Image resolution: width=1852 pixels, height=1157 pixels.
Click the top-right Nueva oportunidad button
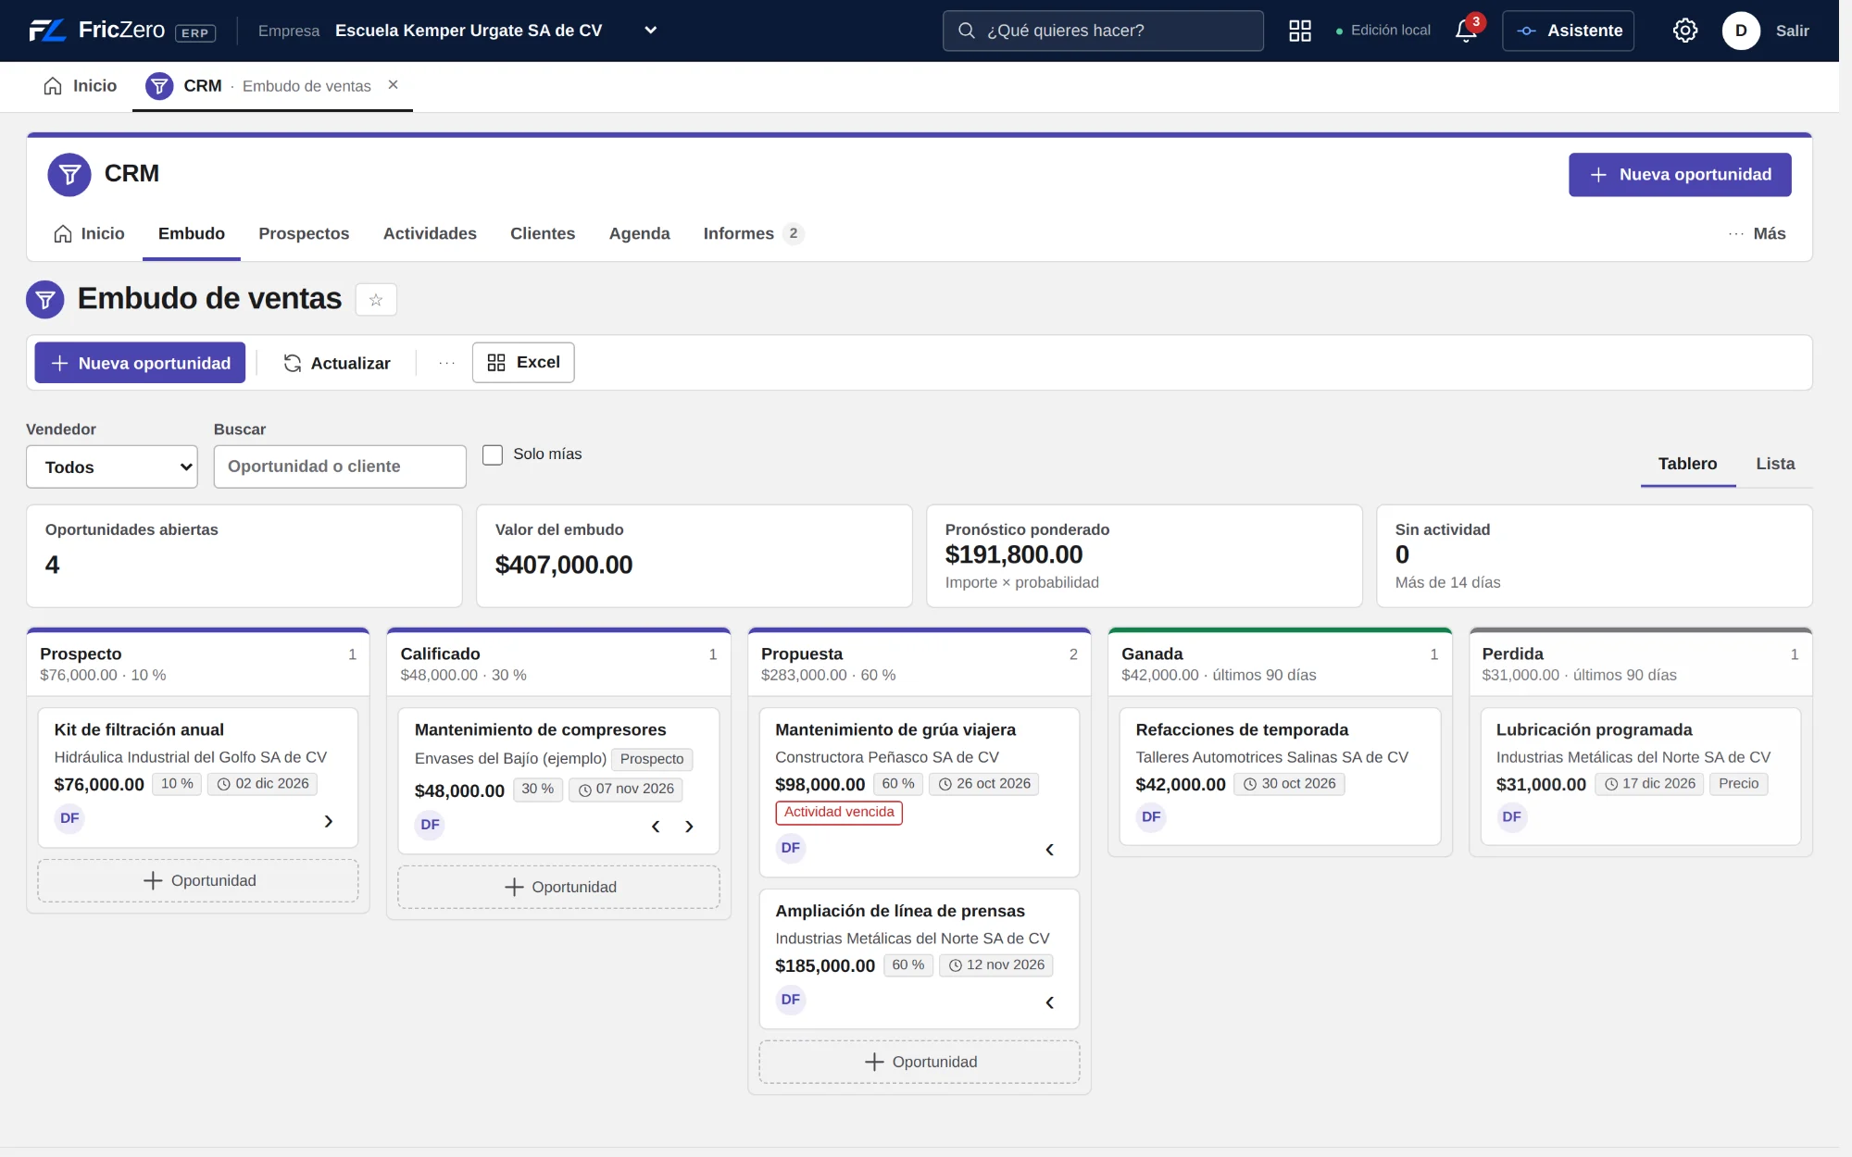[1680, 175]
